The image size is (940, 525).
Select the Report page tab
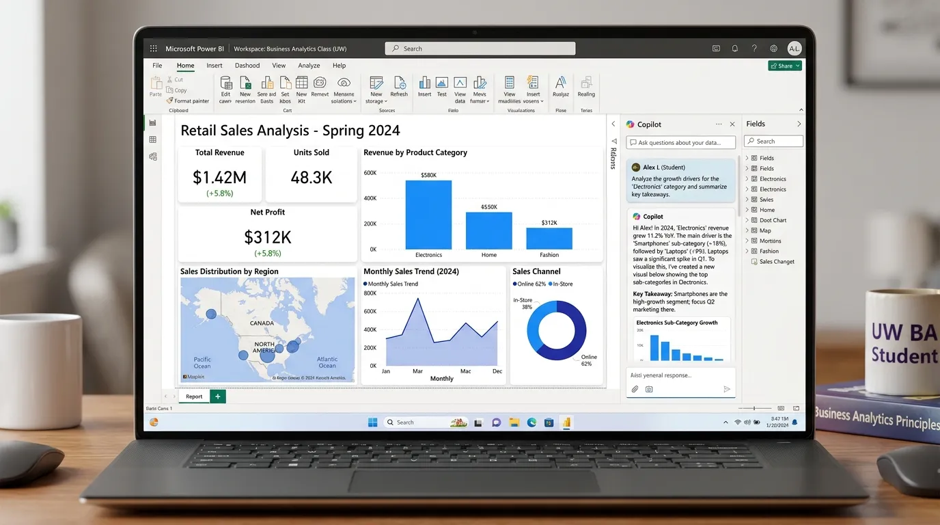click(194, 396)
